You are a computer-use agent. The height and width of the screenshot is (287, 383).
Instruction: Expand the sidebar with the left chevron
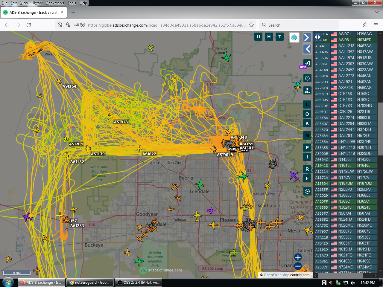click(307, 49)
